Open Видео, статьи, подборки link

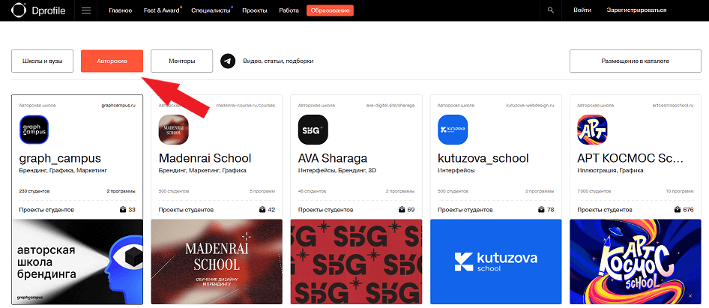coord(278,61)
